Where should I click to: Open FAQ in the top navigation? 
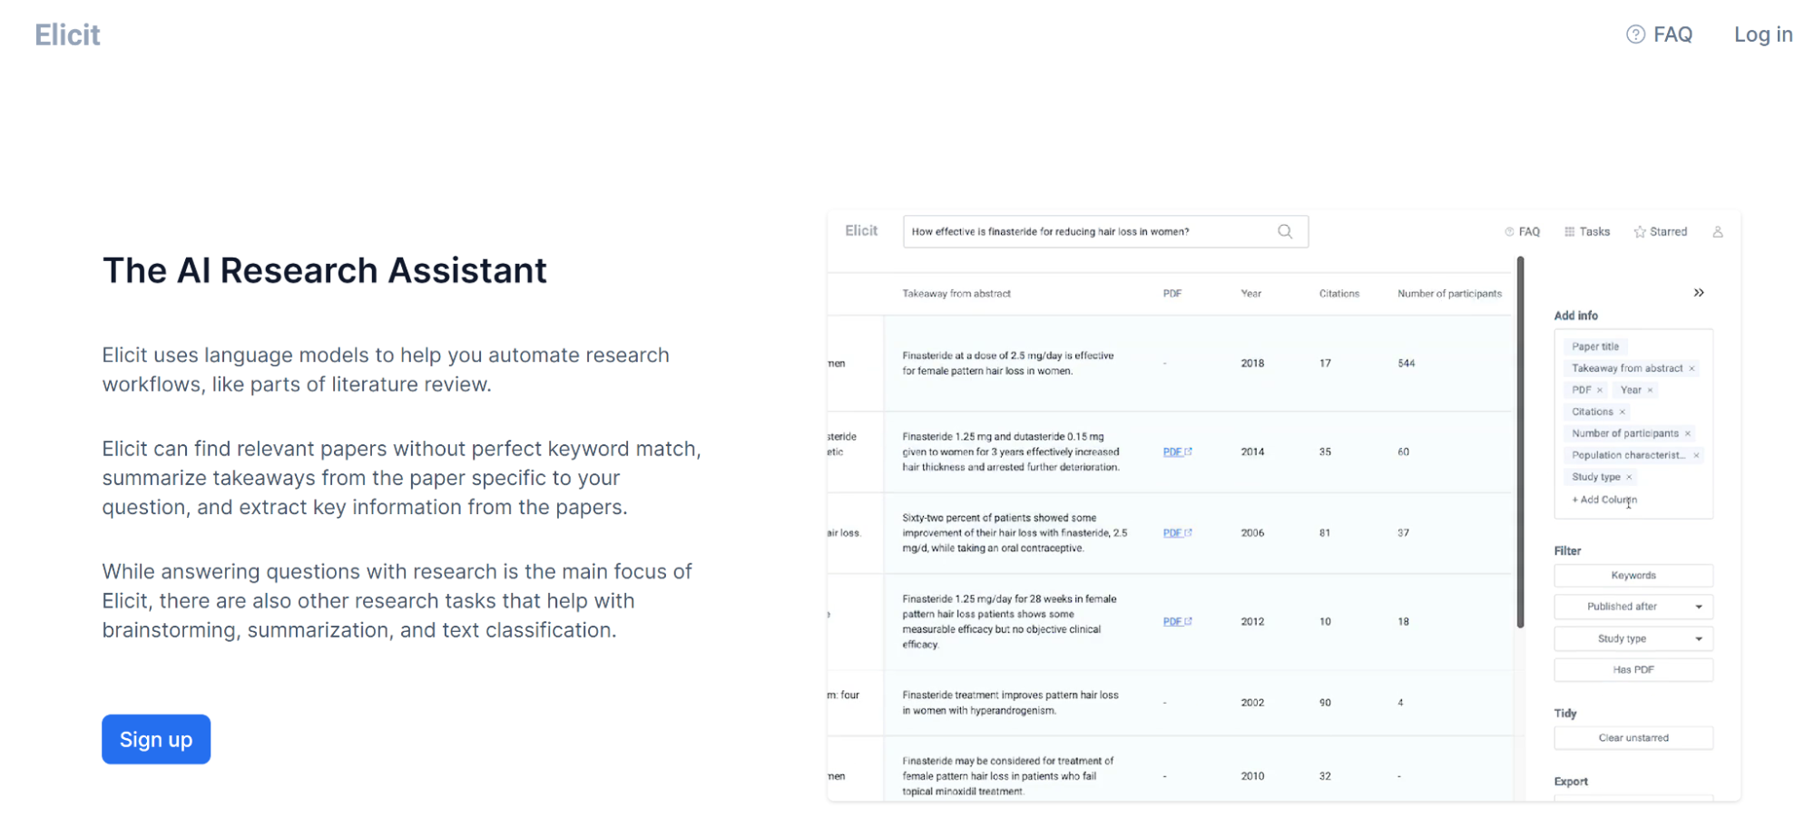(x=1659, y=34)
